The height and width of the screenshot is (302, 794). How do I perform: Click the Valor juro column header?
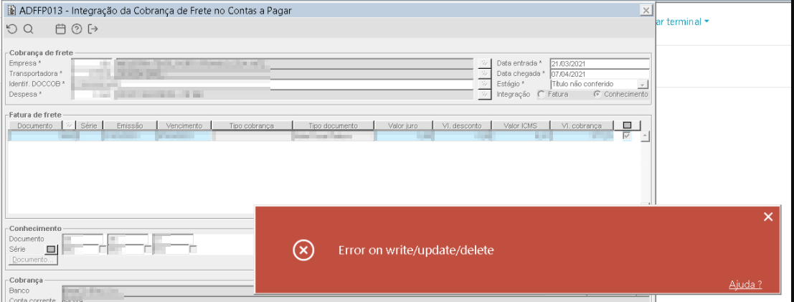point(404,126)
